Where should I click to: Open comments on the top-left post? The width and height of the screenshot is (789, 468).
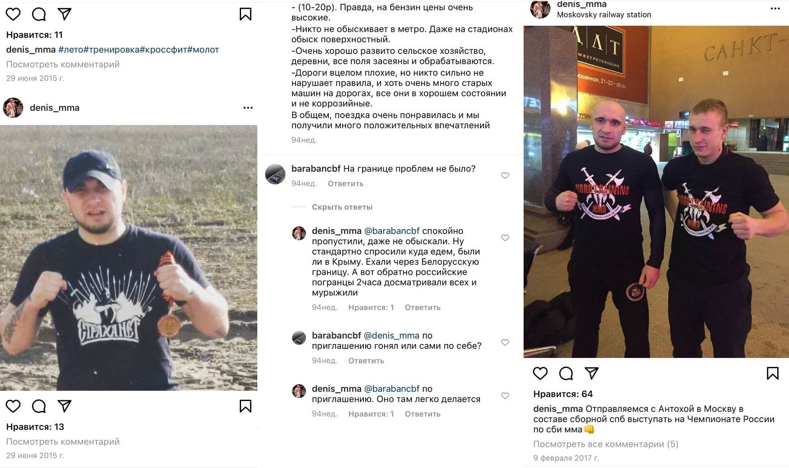39,14
